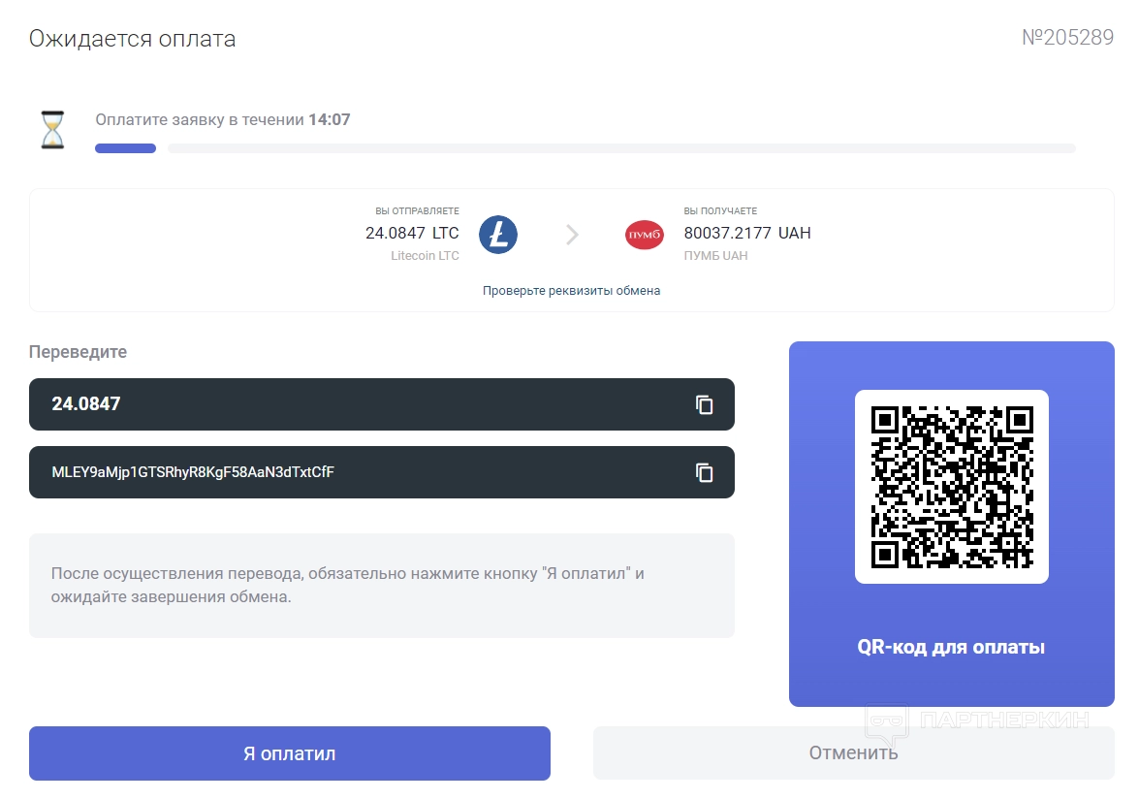Click the hourglass timer icon
Screen dimensions: 1139x800
click(52, 130)
